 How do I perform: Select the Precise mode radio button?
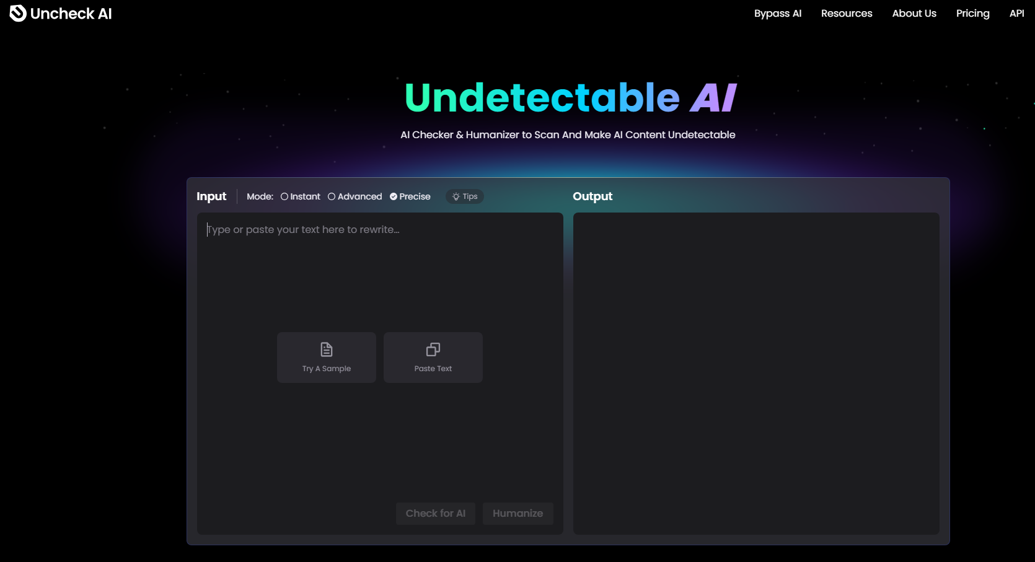coord(394,196)
